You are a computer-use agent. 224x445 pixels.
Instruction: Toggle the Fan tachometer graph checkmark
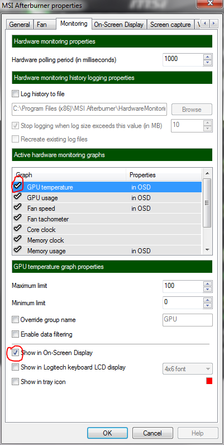(x=17, y=217)
